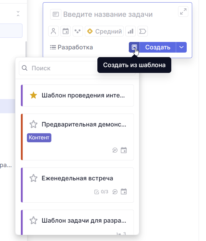Open the Разработка list selector

coord(72,47)
